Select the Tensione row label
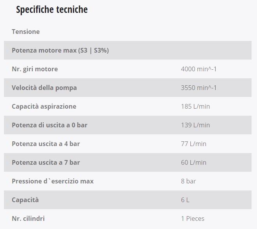This screenshot has height=229, width=257. [26, 32]
